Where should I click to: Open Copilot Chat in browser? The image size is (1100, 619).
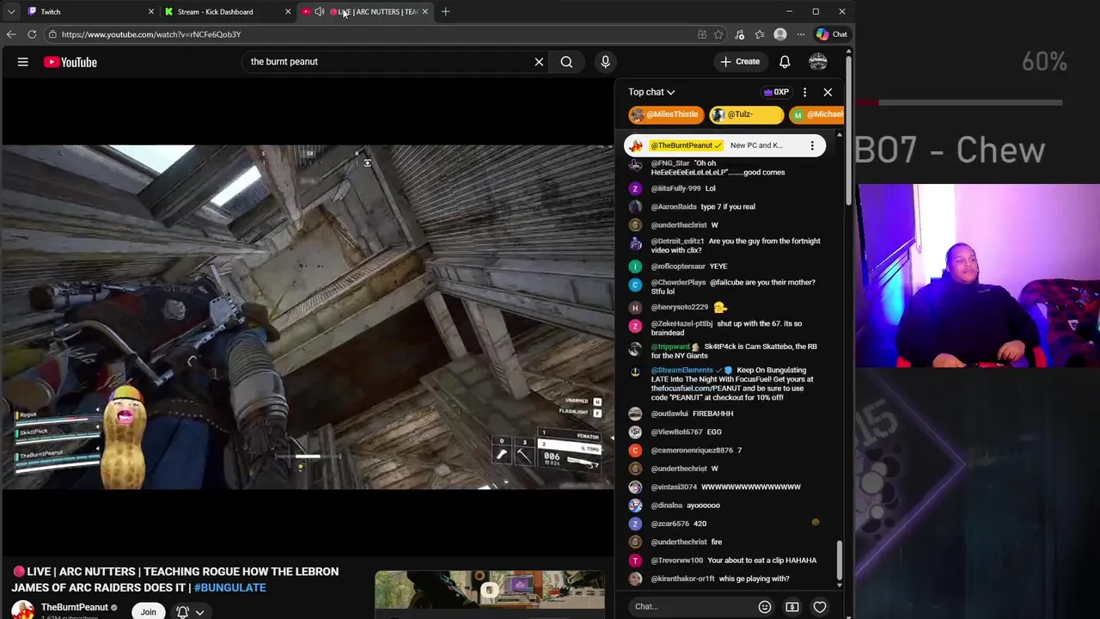pyautogui.click(x=832, y=34)
